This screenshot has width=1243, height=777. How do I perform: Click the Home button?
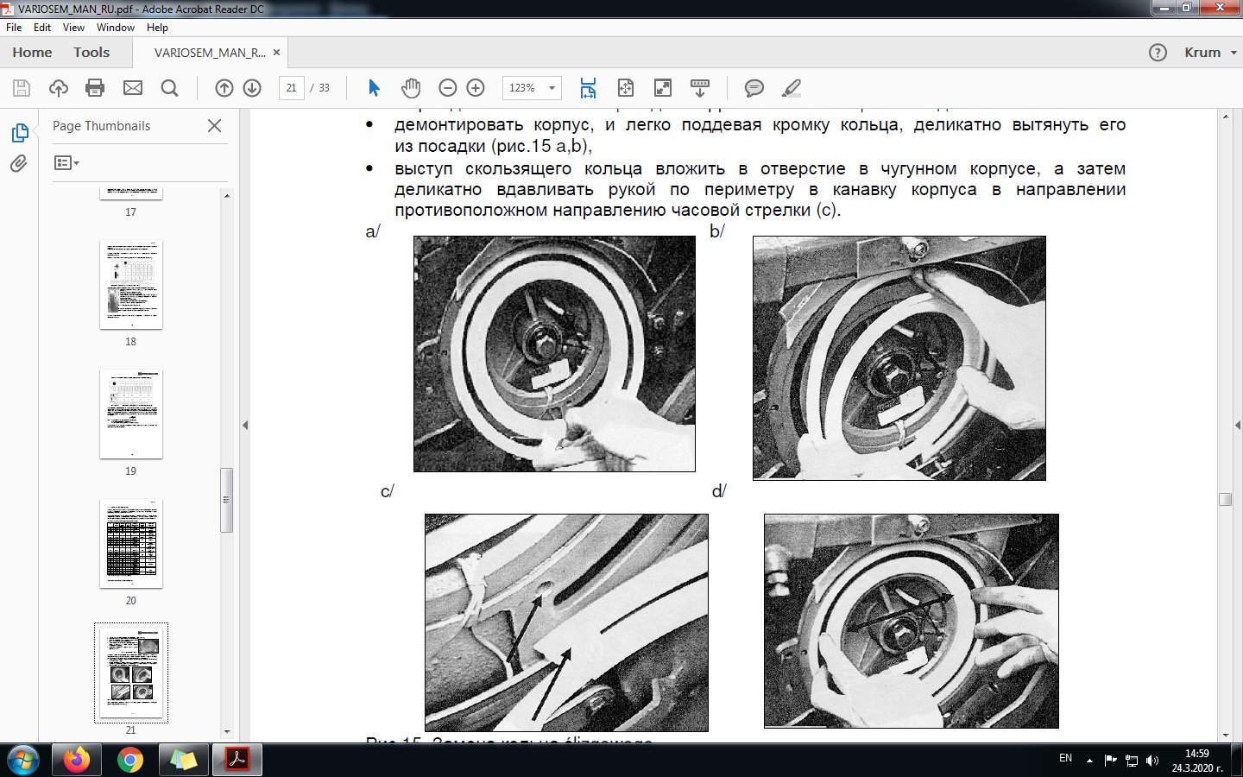click(x=32, y=53)
